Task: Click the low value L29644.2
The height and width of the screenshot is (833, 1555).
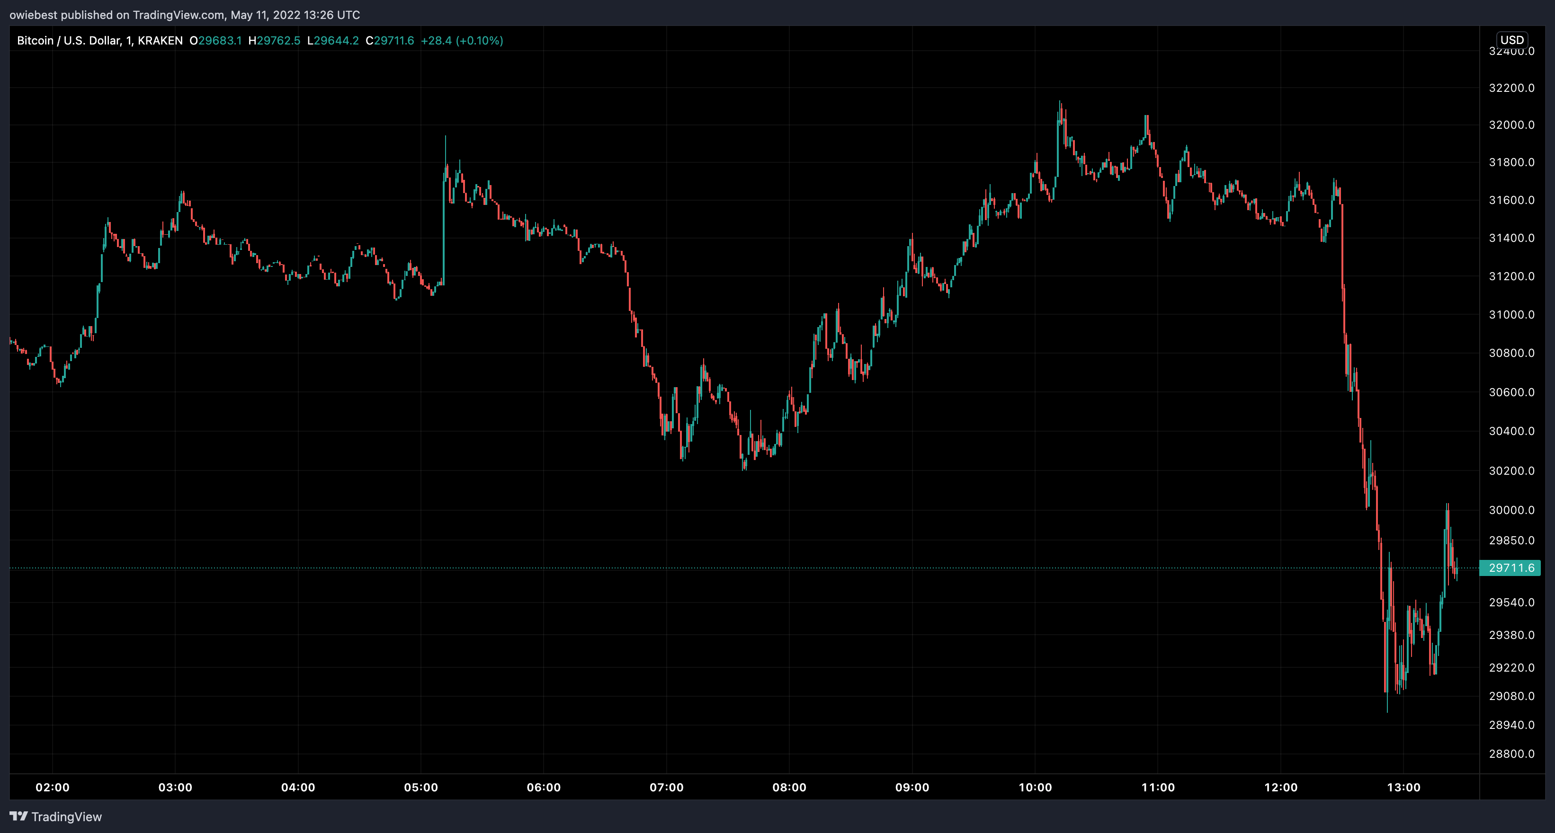Action: pyautogui.click(x=332, y=40)
